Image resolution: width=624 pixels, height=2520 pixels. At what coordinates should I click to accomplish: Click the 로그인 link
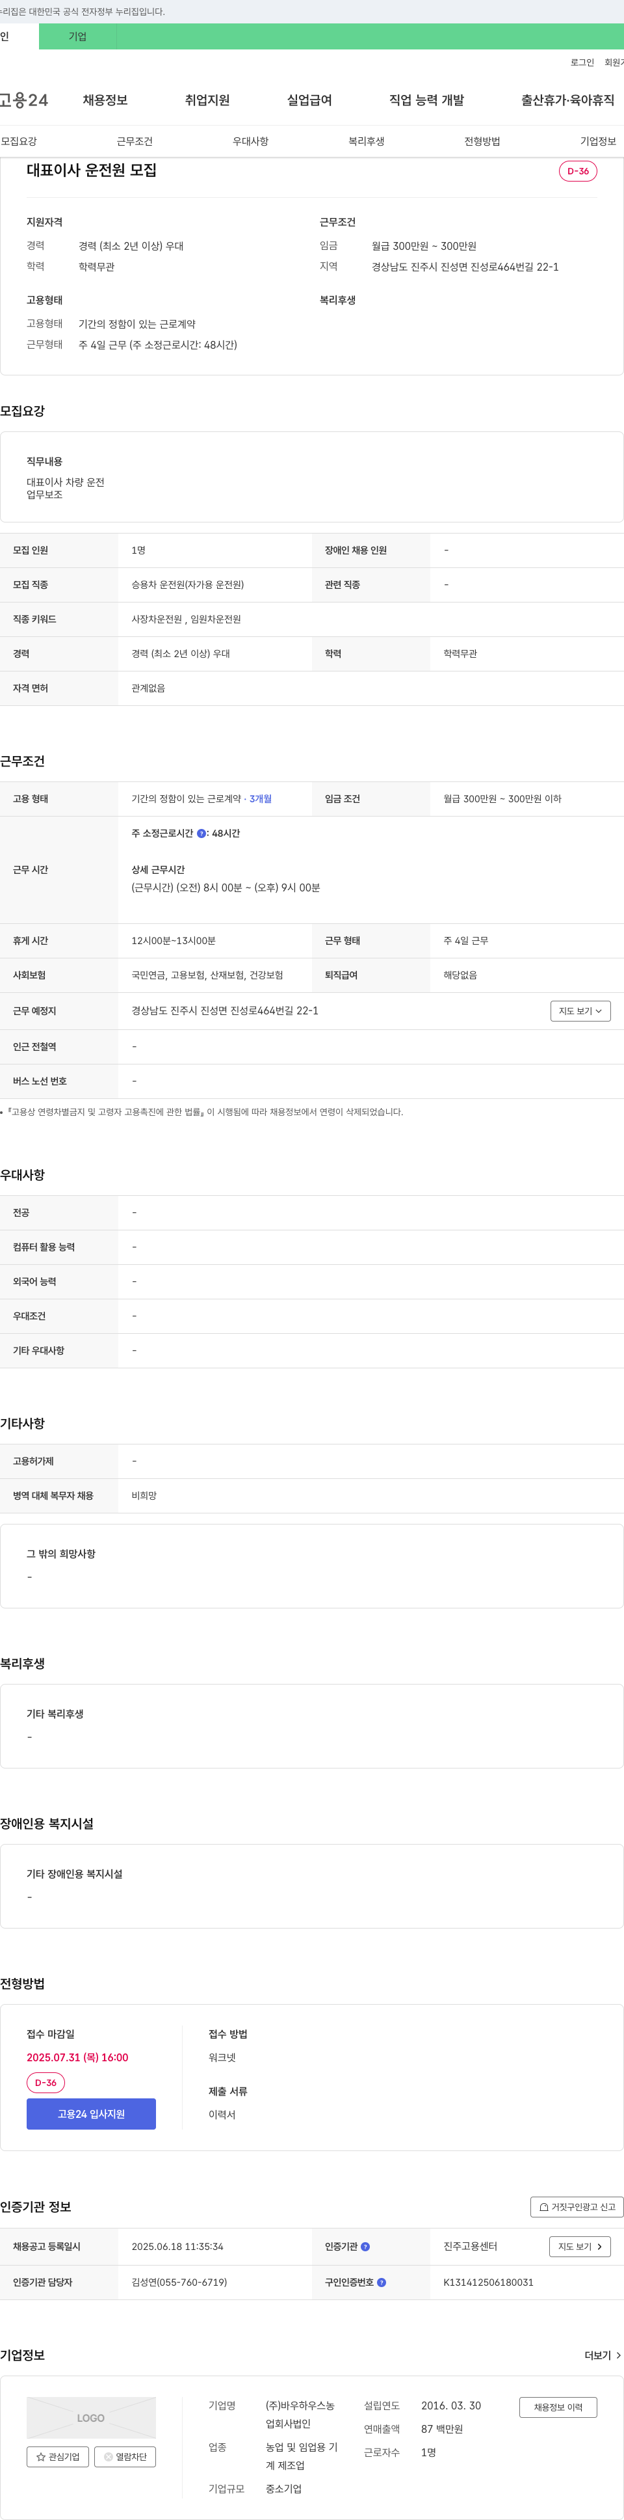[x=582, y=62]
